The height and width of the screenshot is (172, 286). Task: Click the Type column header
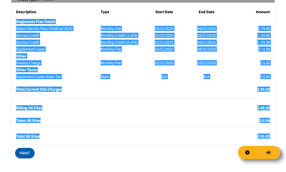click(x=105, y=12)
